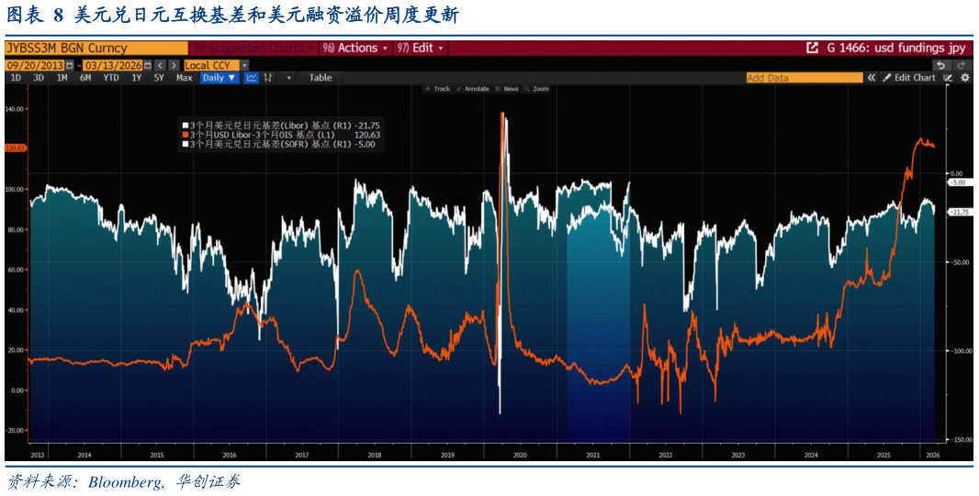Select the line chart type icon
This screenshot has width=979, height=496.
[252, 78]
